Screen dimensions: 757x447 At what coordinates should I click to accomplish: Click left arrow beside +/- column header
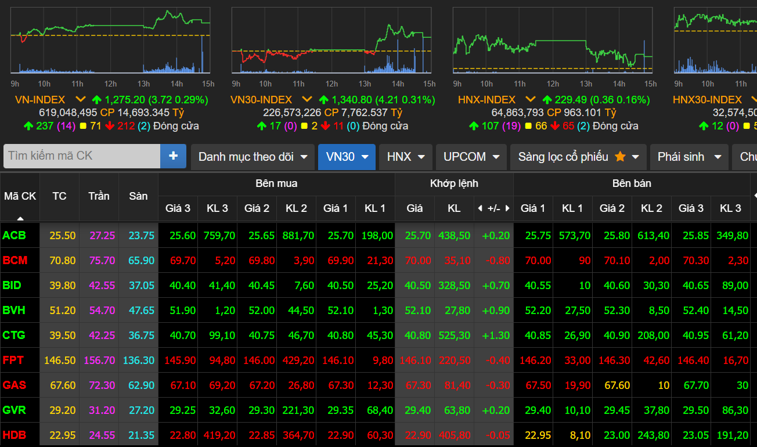[480, 208]
